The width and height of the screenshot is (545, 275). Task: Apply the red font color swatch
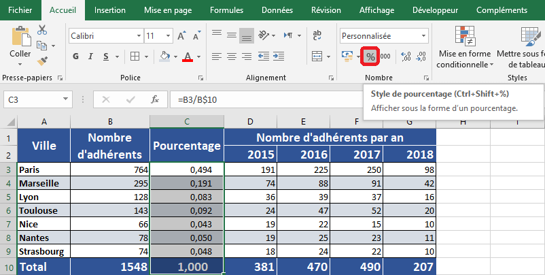point(188,56)
